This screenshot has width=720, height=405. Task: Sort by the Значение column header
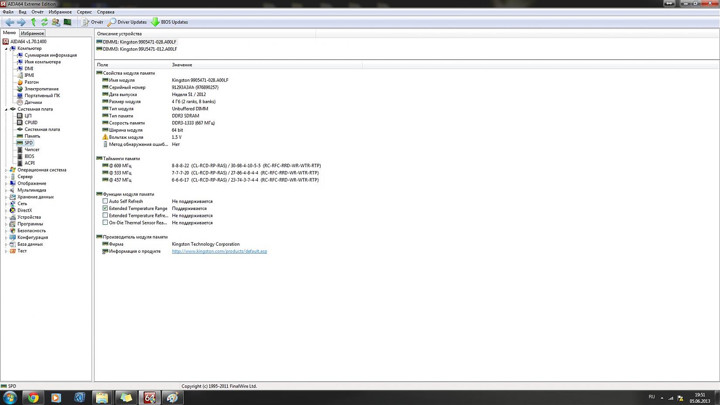click(x=266, y=65)
